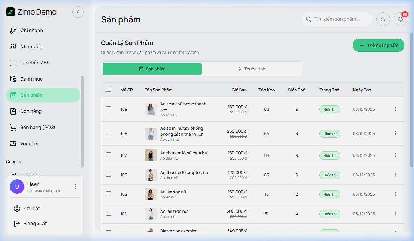Open actions menu for product 107
The width and height of the screenshot is (414, 241).
[x=395, y=155]
